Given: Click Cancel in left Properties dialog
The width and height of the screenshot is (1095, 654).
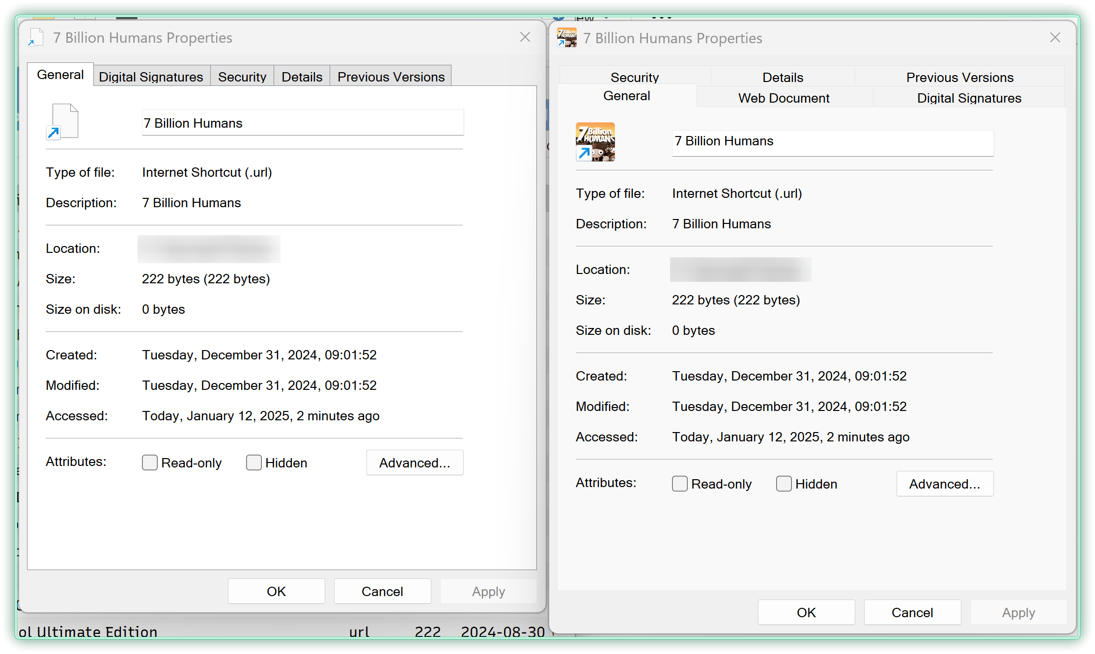Looking at the screenshot, I should point(383,591).
